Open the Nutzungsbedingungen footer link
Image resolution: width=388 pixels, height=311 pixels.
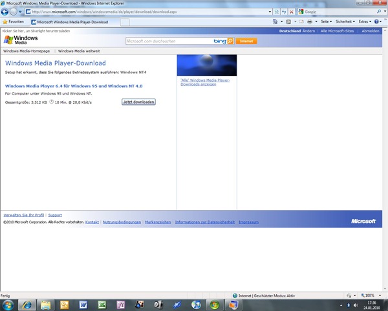point(122,222)
